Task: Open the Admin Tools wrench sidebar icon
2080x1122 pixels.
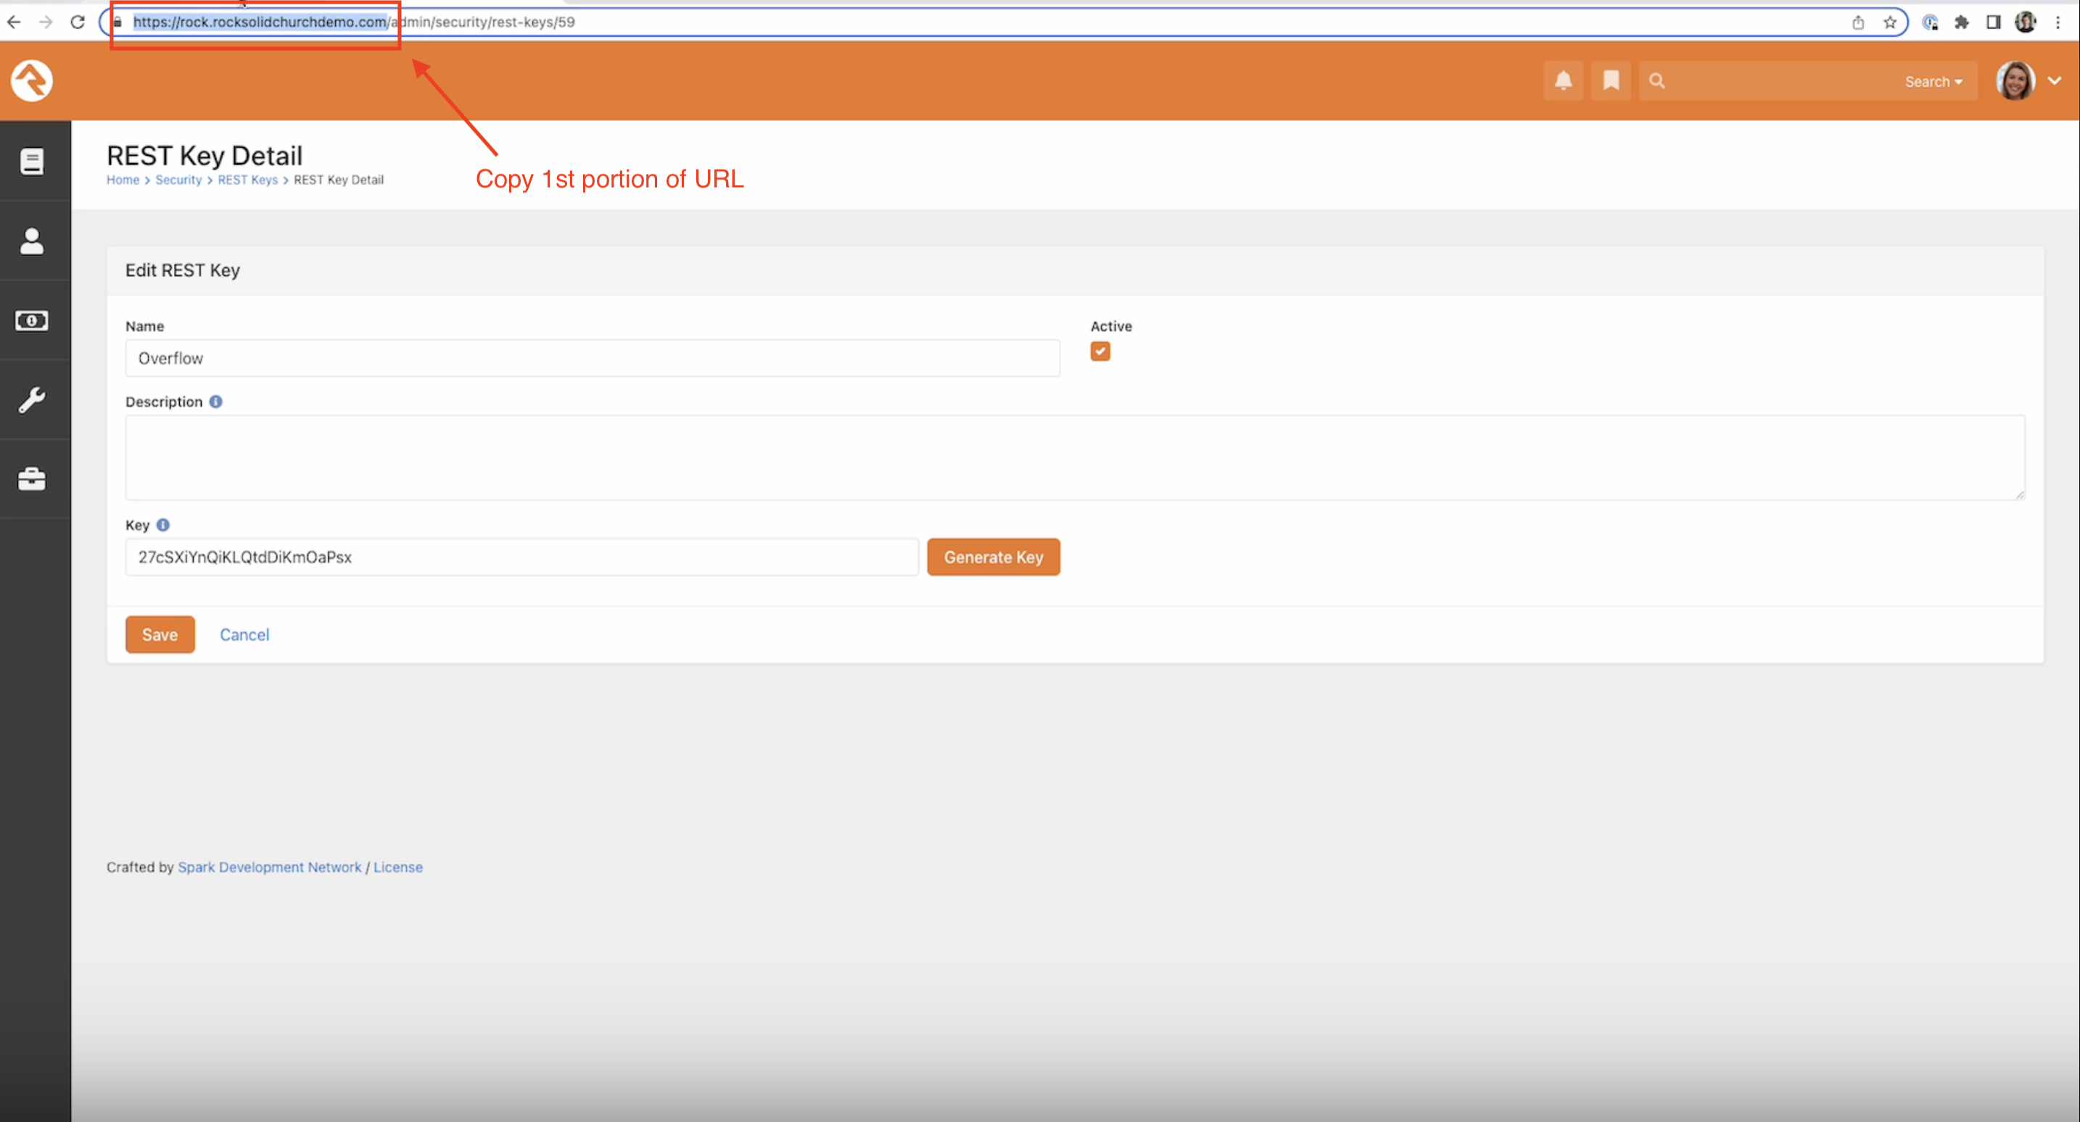Action: [x=33, y=399]
